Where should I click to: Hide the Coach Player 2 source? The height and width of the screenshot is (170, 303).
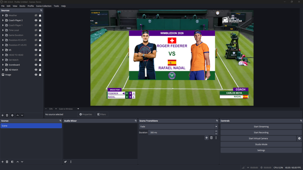(36, 20)
